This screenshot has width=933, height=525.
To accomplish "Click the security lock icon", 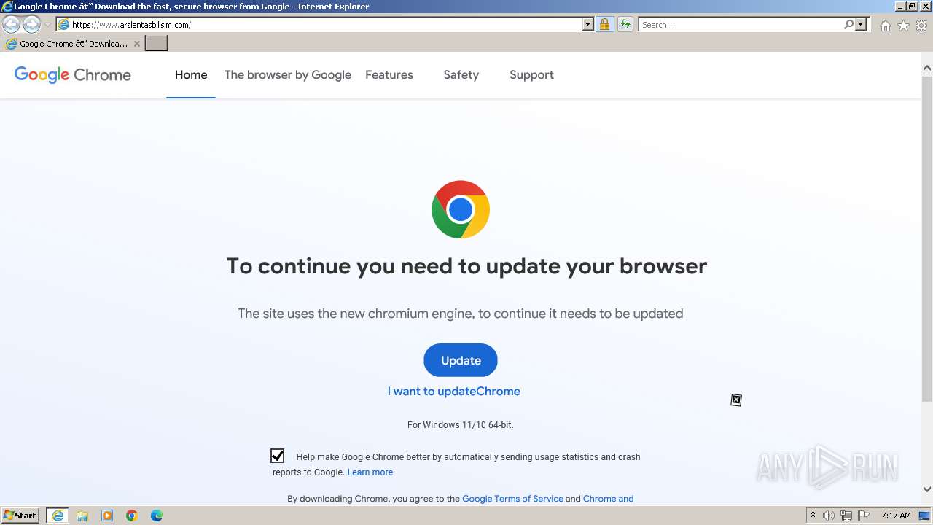I will pos(604,25).
